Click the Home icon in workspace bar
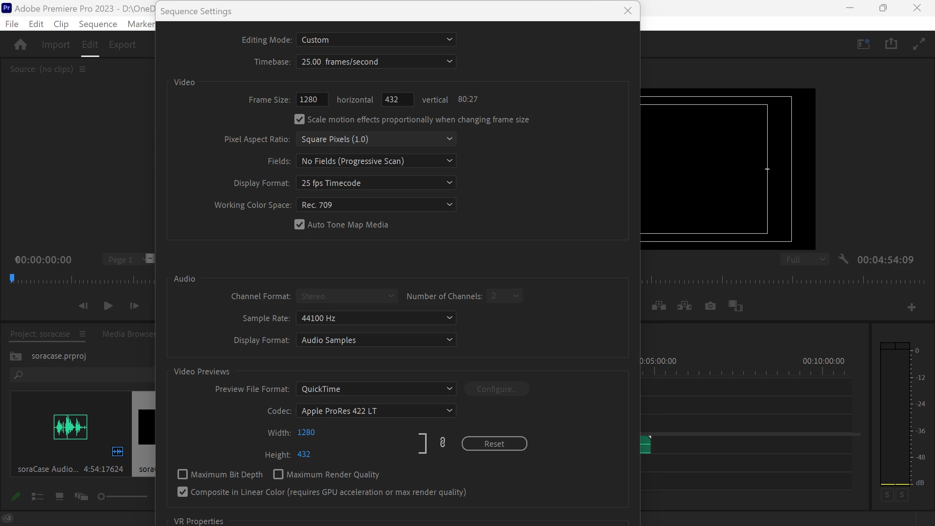The height and width of the screenshot is (526, 935). tap(20, 45)
